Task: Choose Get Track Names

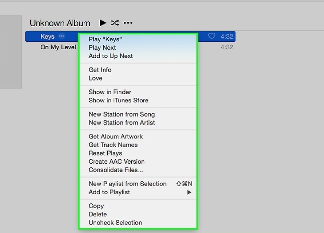Action: 138,145
